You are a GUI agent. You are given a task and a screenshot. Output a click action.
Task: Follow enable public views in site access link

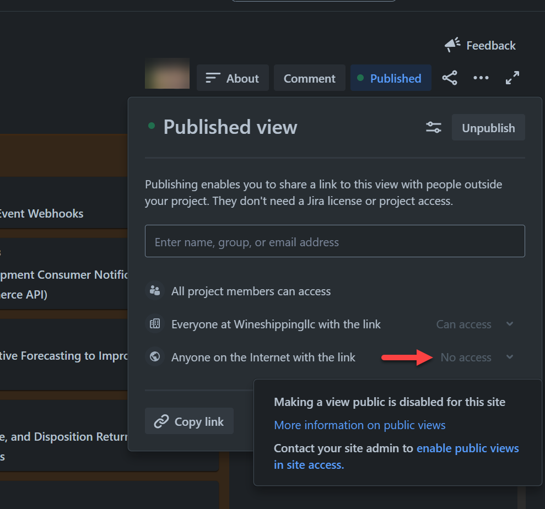[396, 457]
